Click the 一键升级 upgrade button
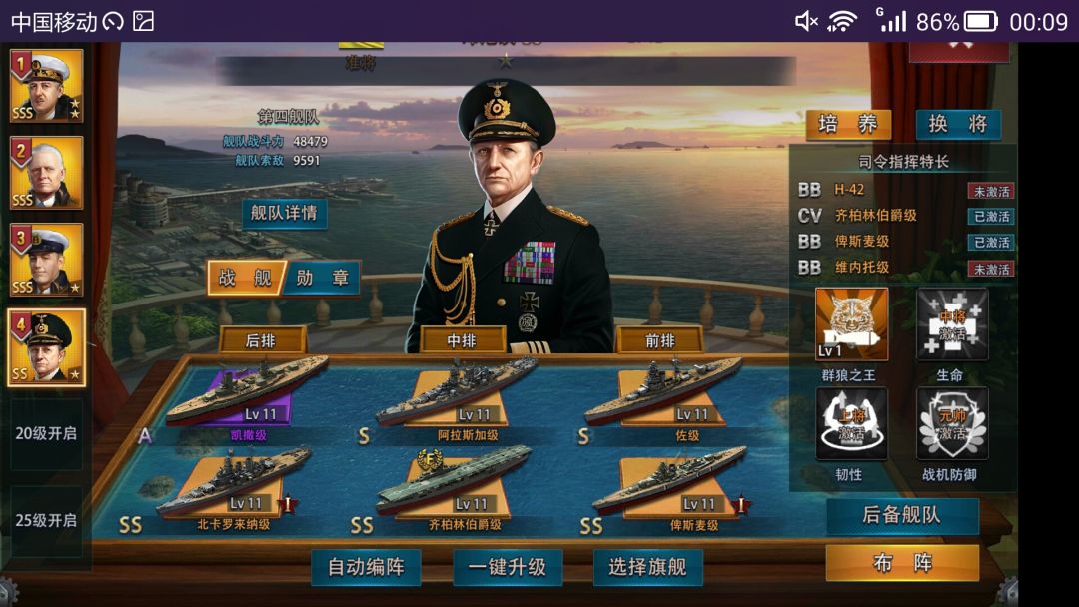 point(508,567)
